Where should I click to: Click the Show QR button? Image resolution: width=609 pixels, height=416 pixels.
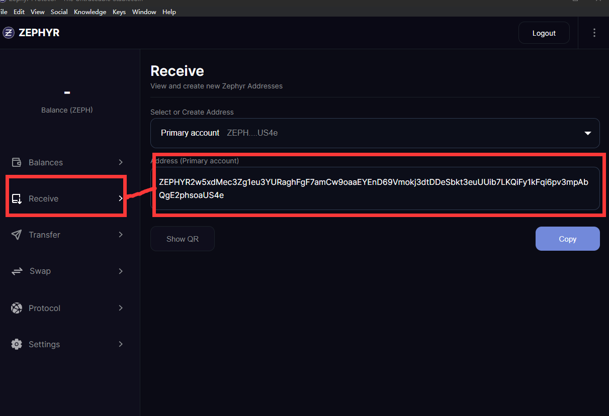[x=183, y=239]
